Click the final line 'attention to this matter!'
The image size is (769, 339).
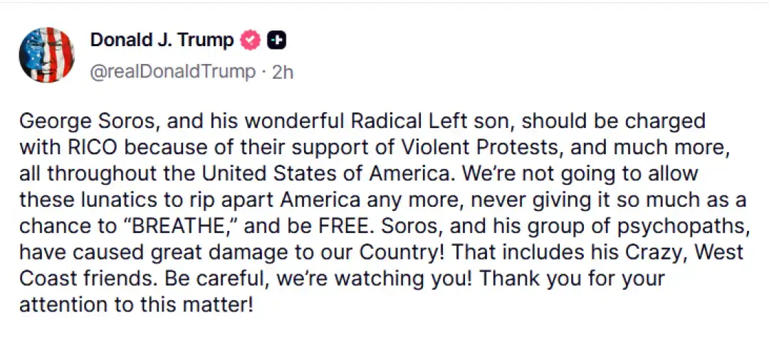coord(136,305)
